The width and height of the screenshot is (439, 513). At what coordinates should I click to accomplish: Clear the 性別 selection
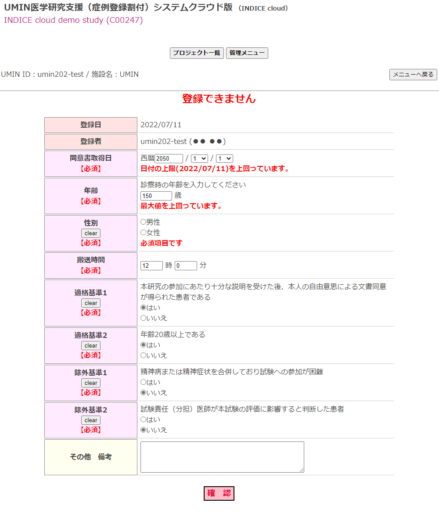coord(91,233)
